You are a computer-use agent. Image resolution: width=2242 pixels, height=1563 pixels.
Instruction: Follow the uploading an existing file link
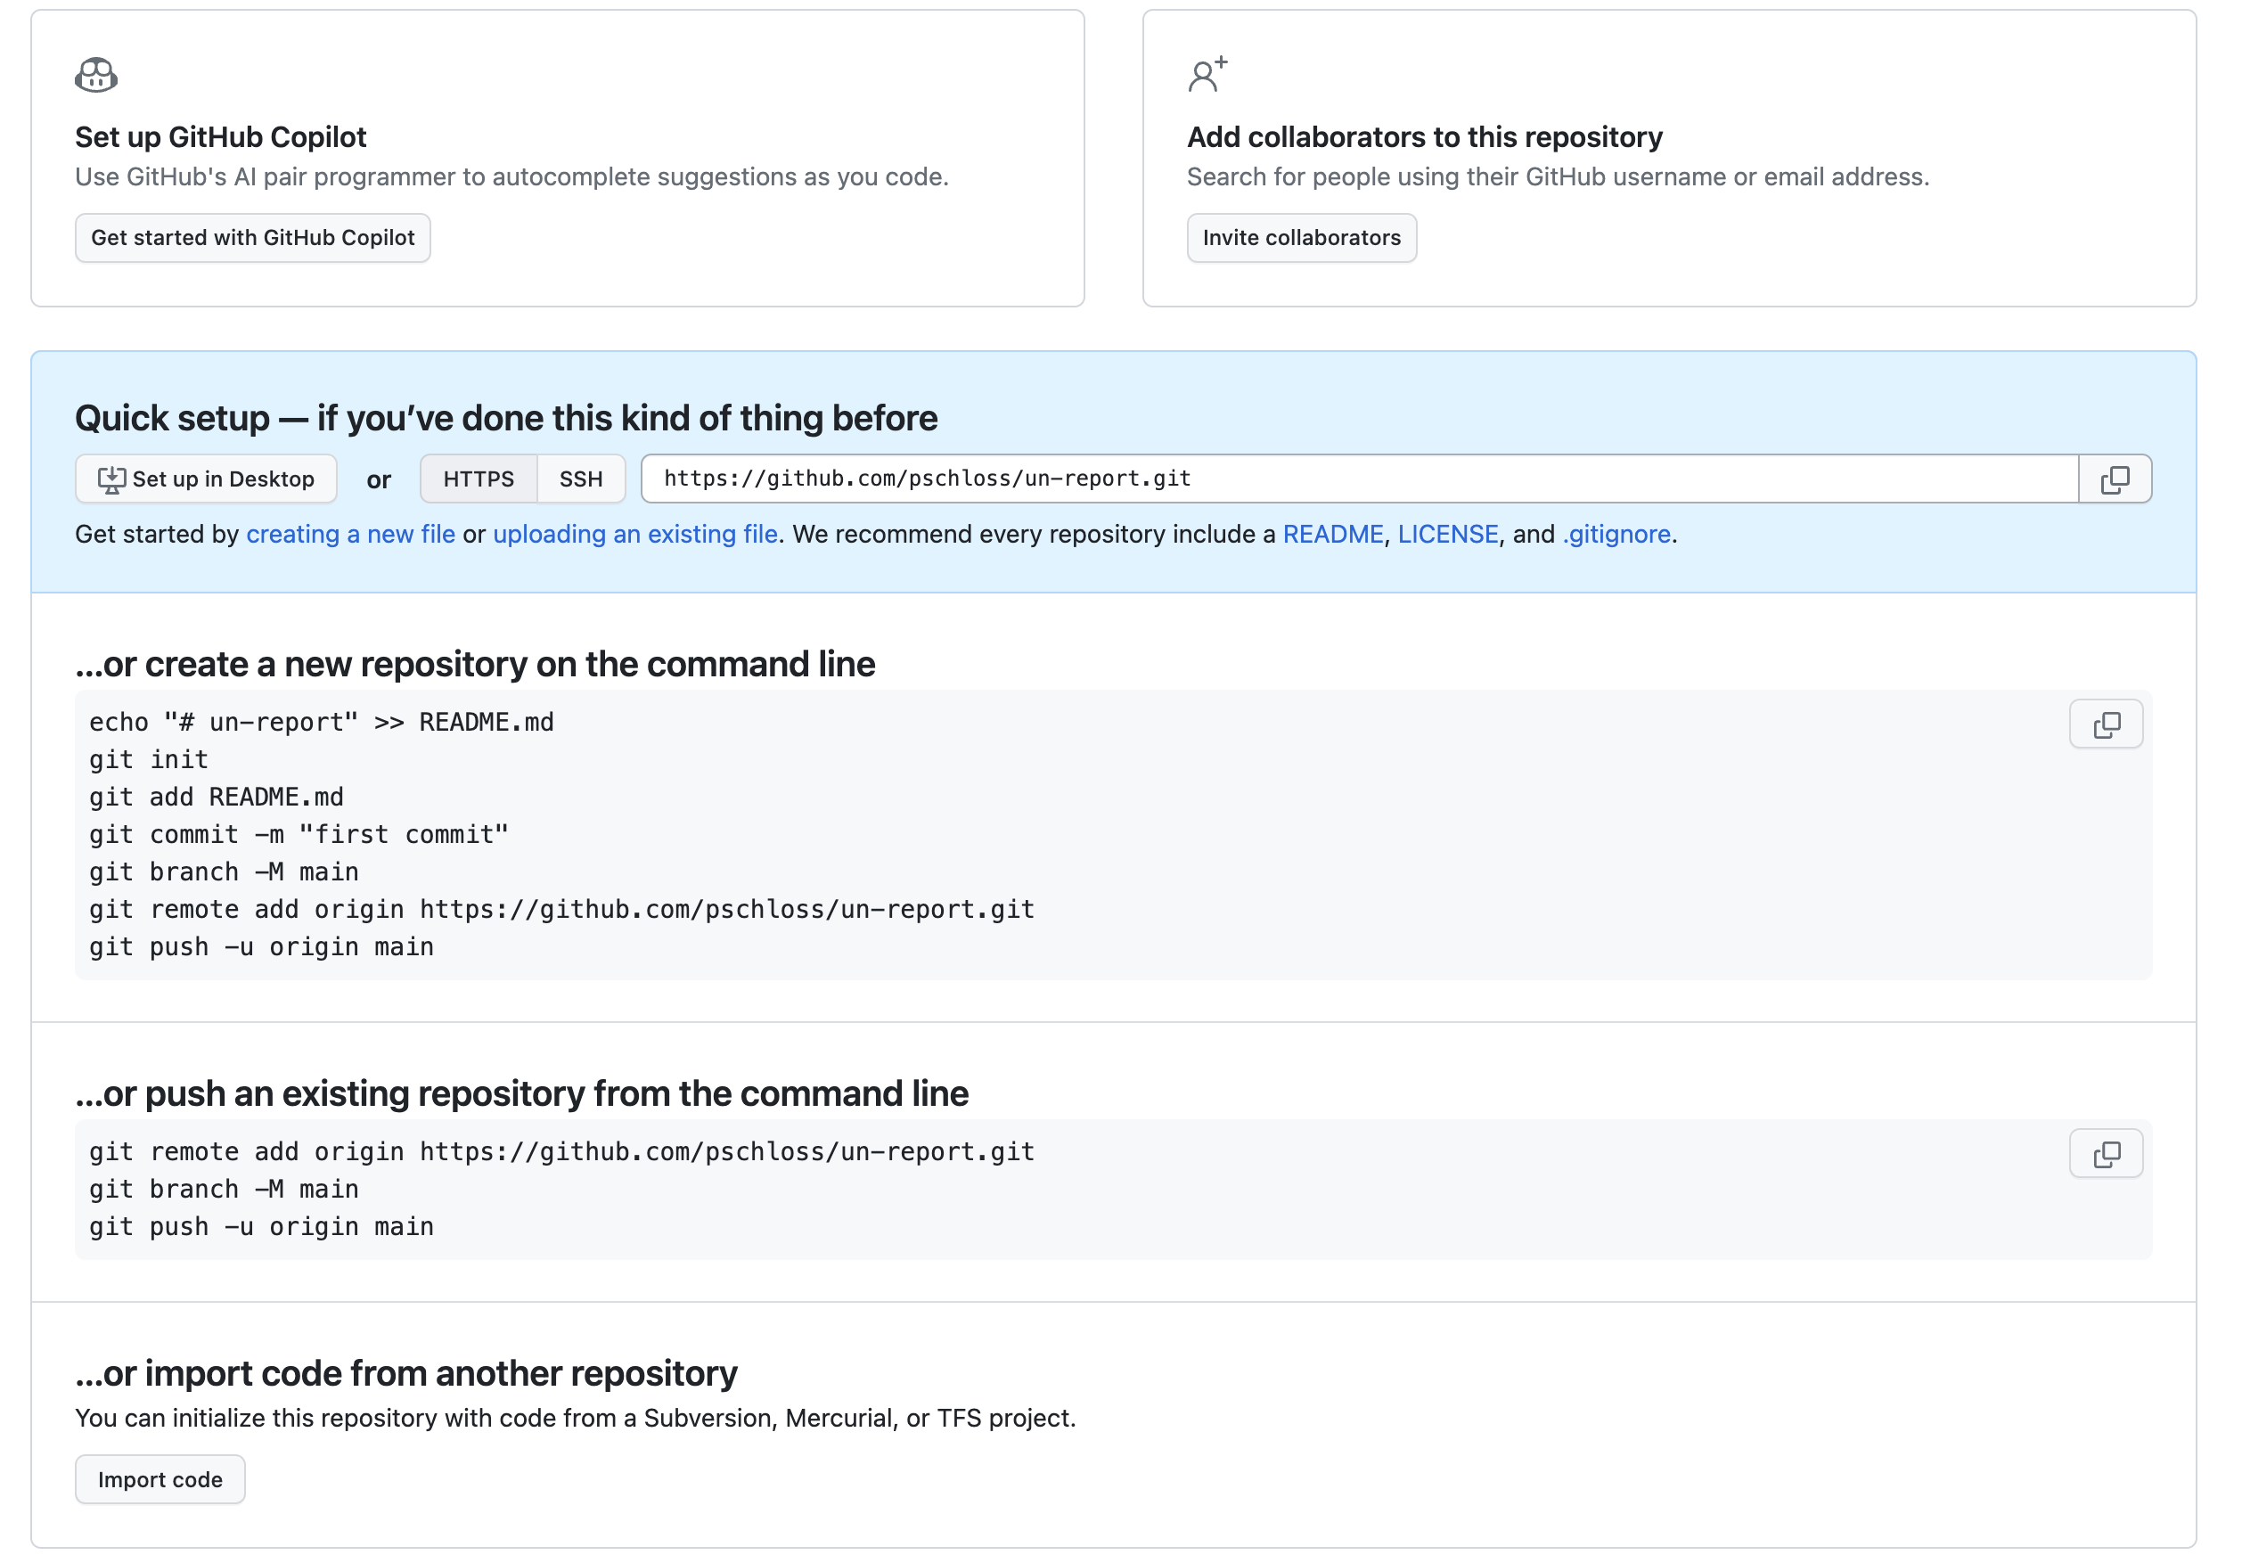(x=634, y=534)
